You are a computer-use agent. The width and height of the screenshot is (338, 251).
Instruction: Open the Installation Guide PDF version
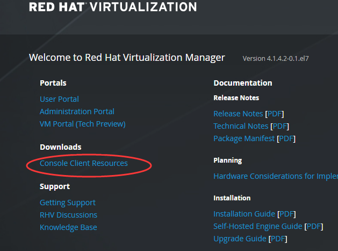(286, 214)
